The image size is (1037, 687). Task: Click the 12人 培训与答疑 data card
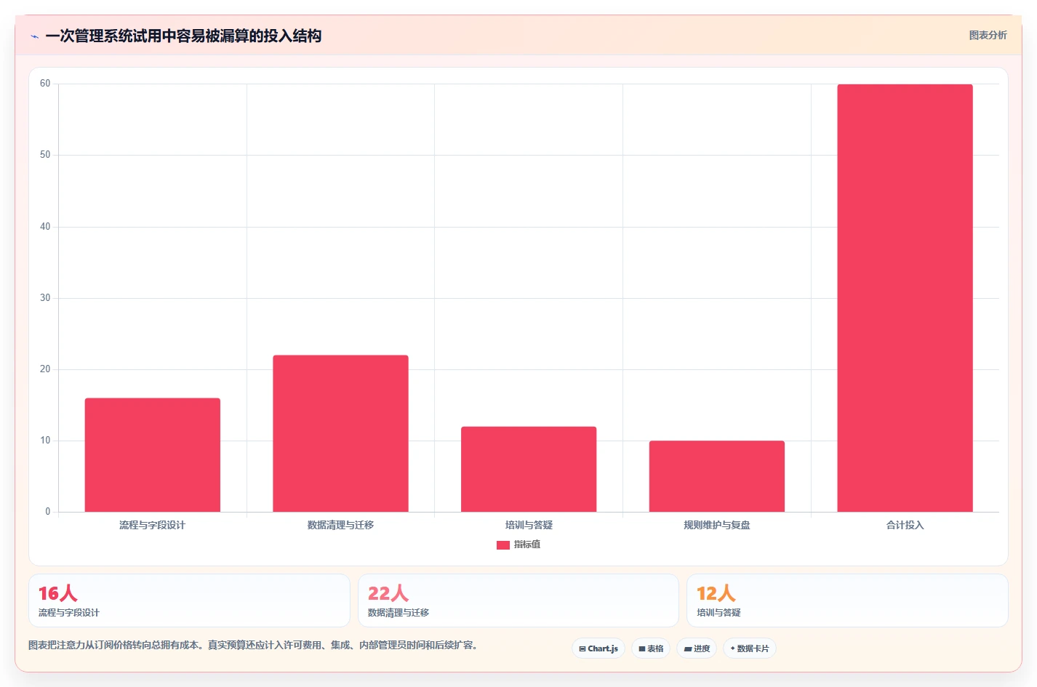[847, 600]
